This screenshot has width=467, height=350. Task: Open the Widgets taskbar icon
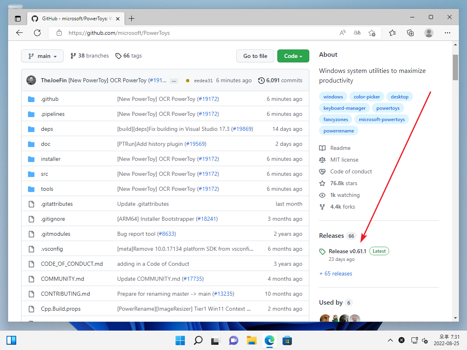click(11, 340)
